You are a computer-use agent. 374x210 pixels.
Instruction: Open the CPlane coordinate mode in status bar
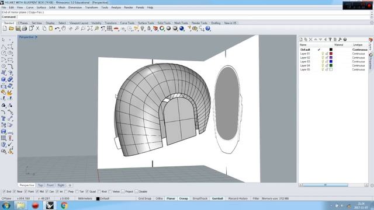pyautogui.click(x=6, y=198)
